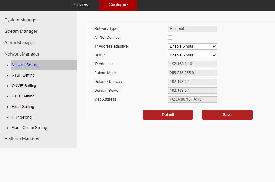Image resolution: width=275 pixels, height=182 pixels.
Task: Navigate to Email Setting
Action: coord(23,107)
